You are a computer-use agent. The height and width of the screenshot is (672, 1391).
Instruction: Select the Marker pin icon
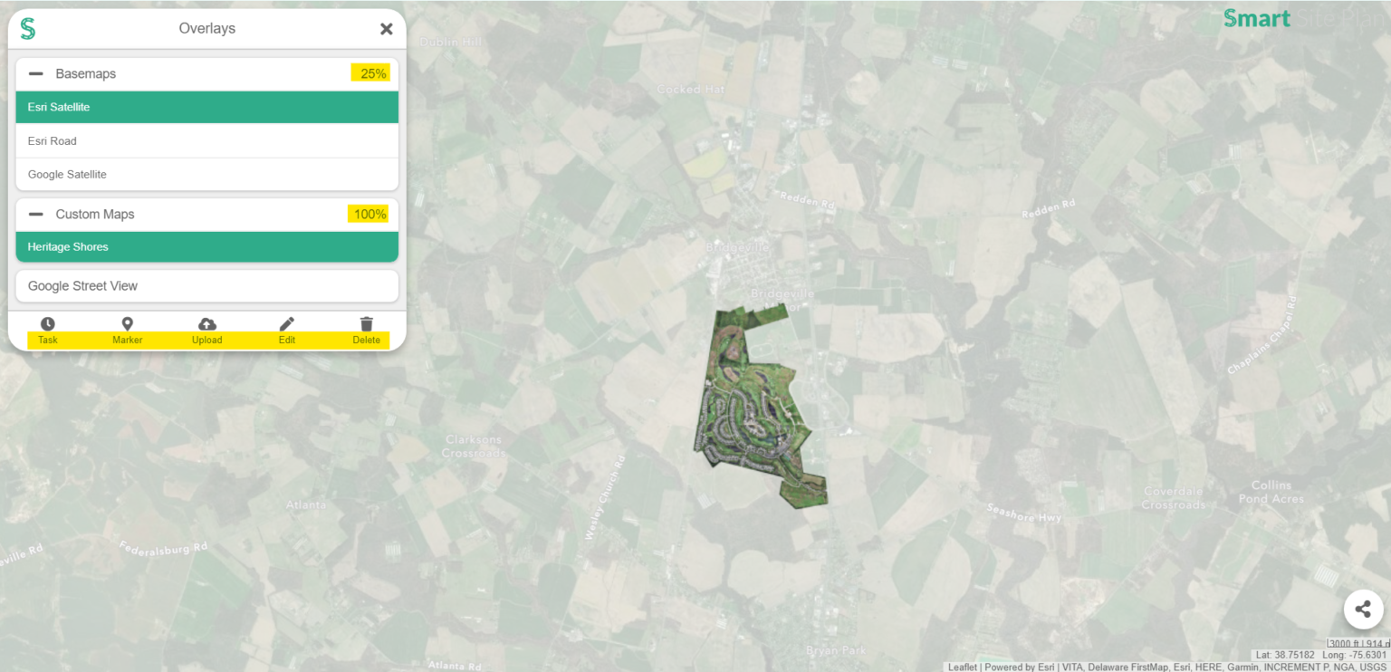128,324
